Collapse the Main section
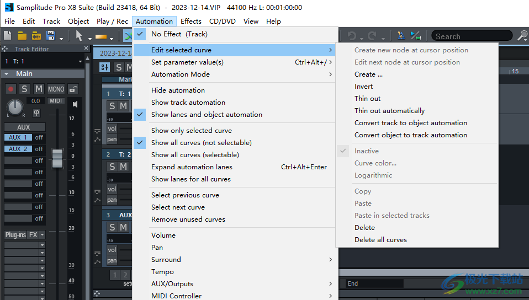 6,74
